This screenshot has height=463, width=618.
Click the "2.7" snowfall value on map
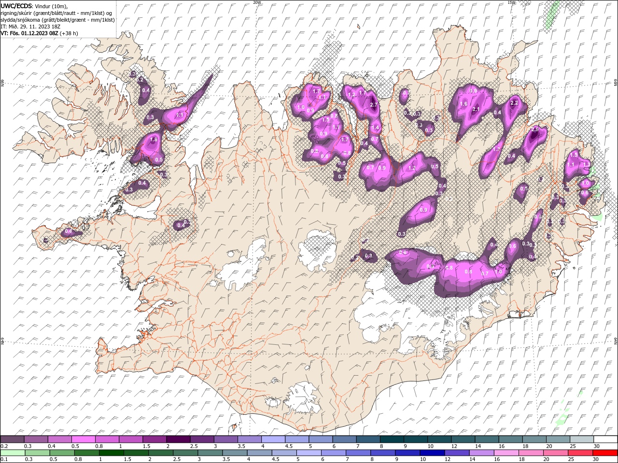coord(373,105)
